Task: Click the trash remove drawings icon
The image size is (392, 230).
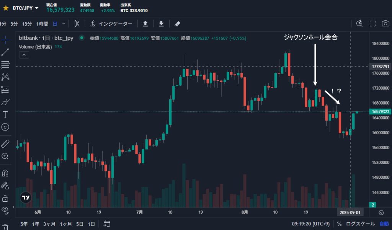Action: point(5,227)
